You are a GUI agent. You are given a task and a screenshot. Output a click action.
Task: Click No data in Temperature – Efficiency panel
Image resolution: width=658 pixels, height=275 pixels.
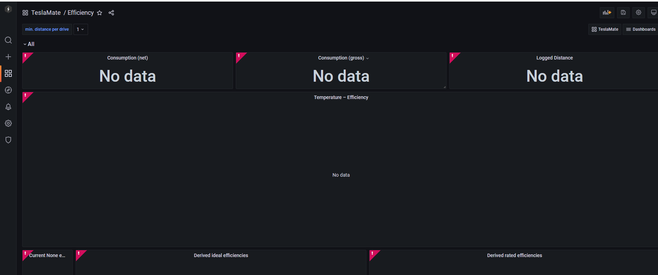click(341, 175)
